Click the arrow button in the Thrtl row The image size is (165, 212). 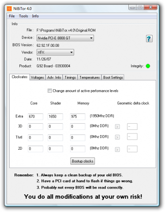click(x=117, y=137)
